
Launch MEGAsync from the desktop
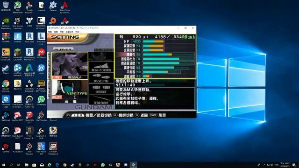[x=41, y=53]
